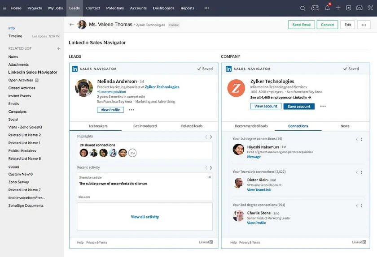Click the search magnifier icon
This screenshot has height=257, width=377.
pyautogui.click(x=302, y=8)
